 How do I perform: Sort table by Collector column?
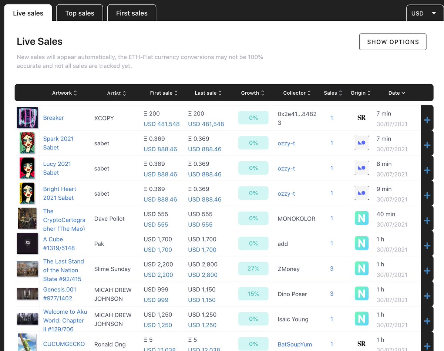coord(297,93)
